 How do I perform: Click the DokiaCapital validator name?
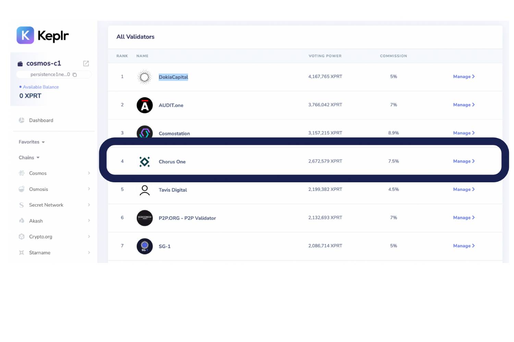173,77
